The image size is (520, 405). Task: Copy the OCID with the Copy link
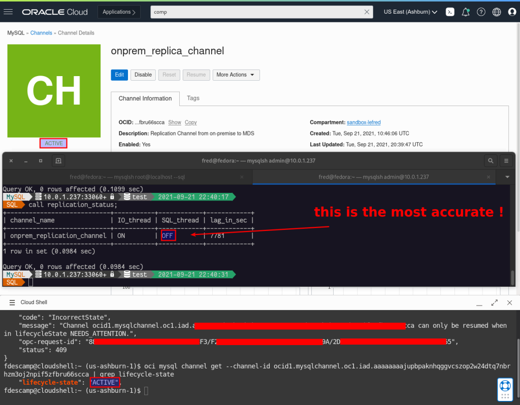point(191,122)
